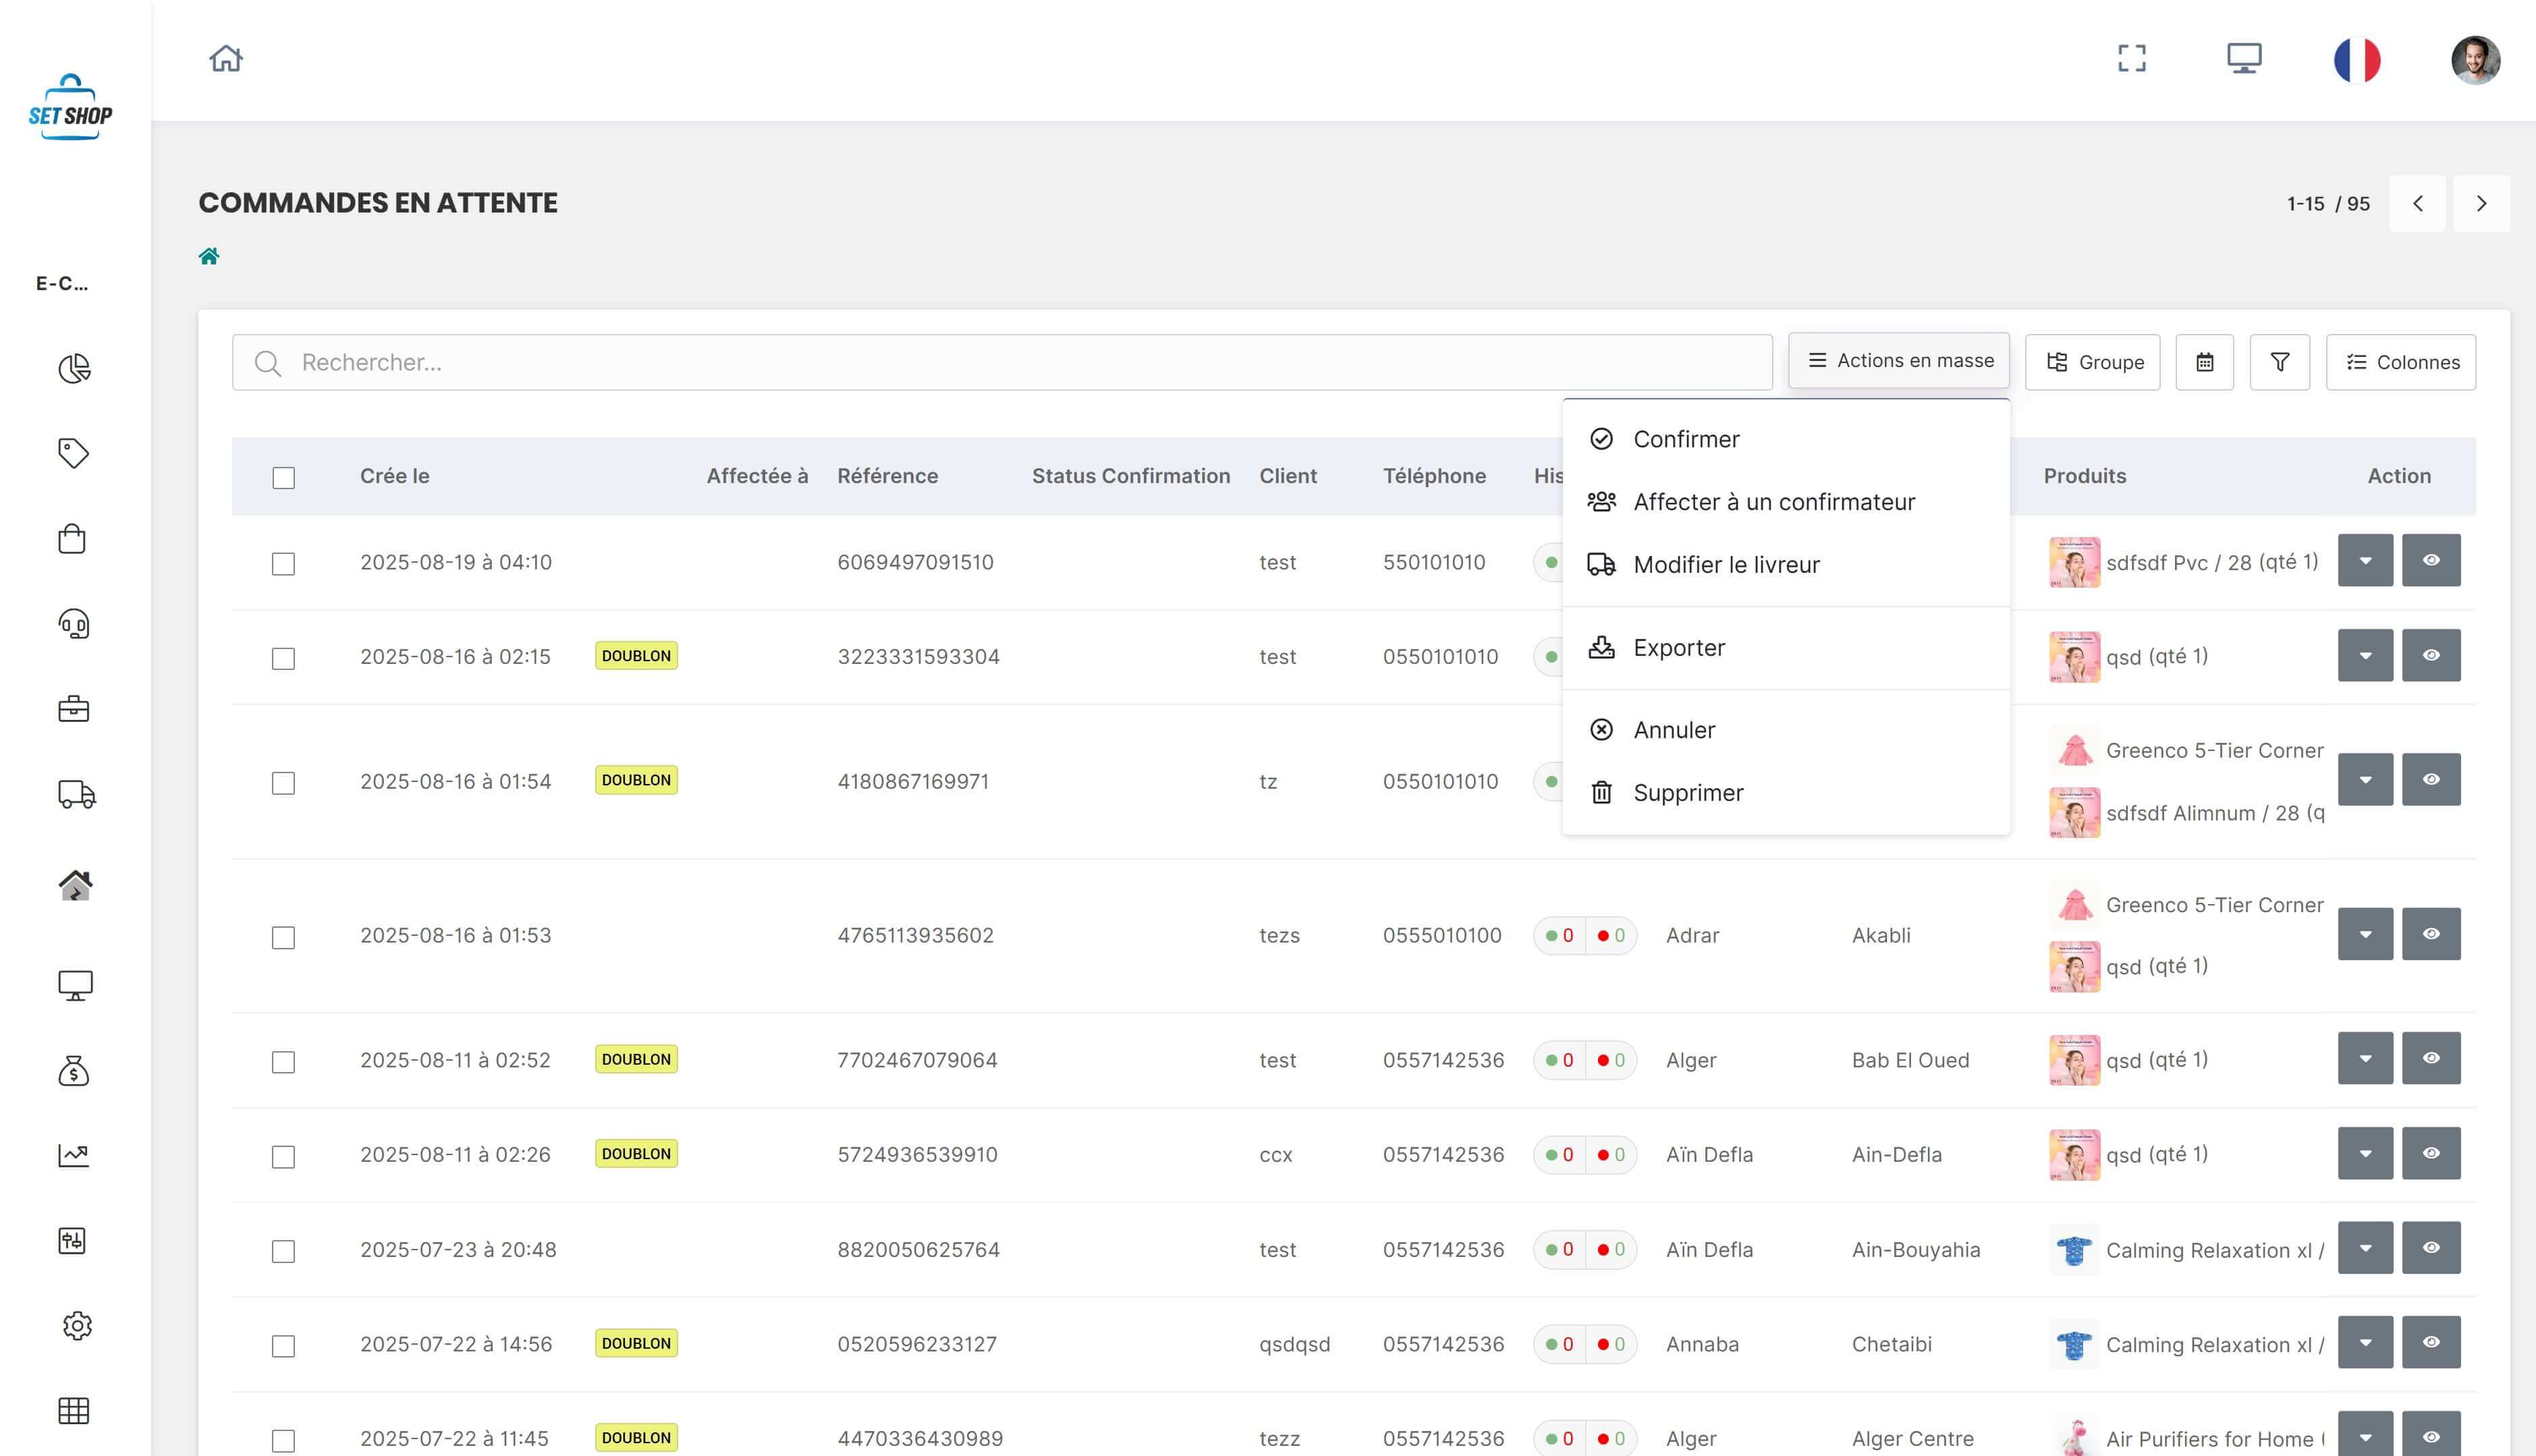
Task: Open the 'Actions en masse' dropdown
Action: pyautogui.click(x=1897, y=361)
